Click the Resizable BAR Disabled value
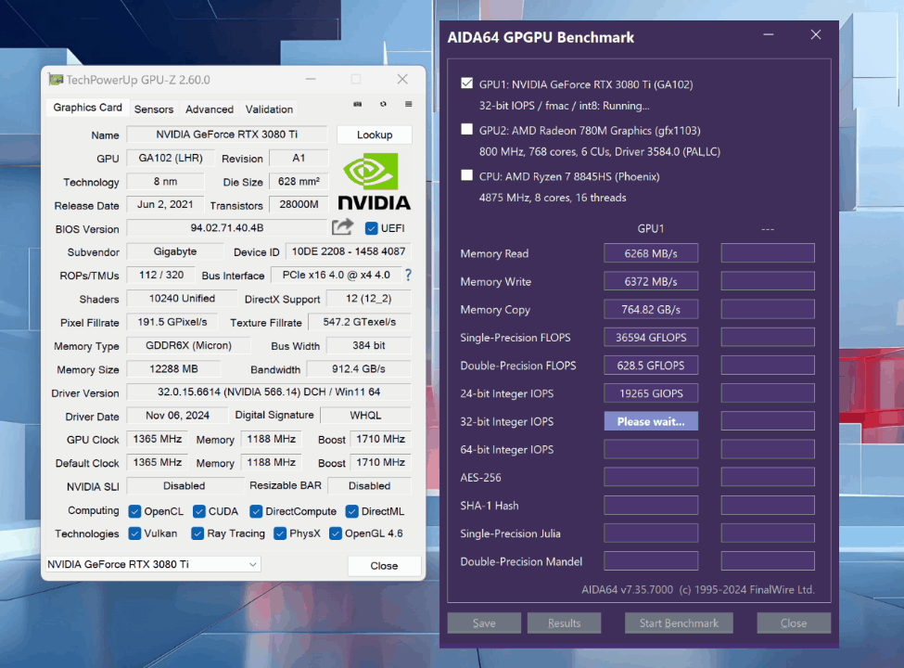 coord(369,486)
